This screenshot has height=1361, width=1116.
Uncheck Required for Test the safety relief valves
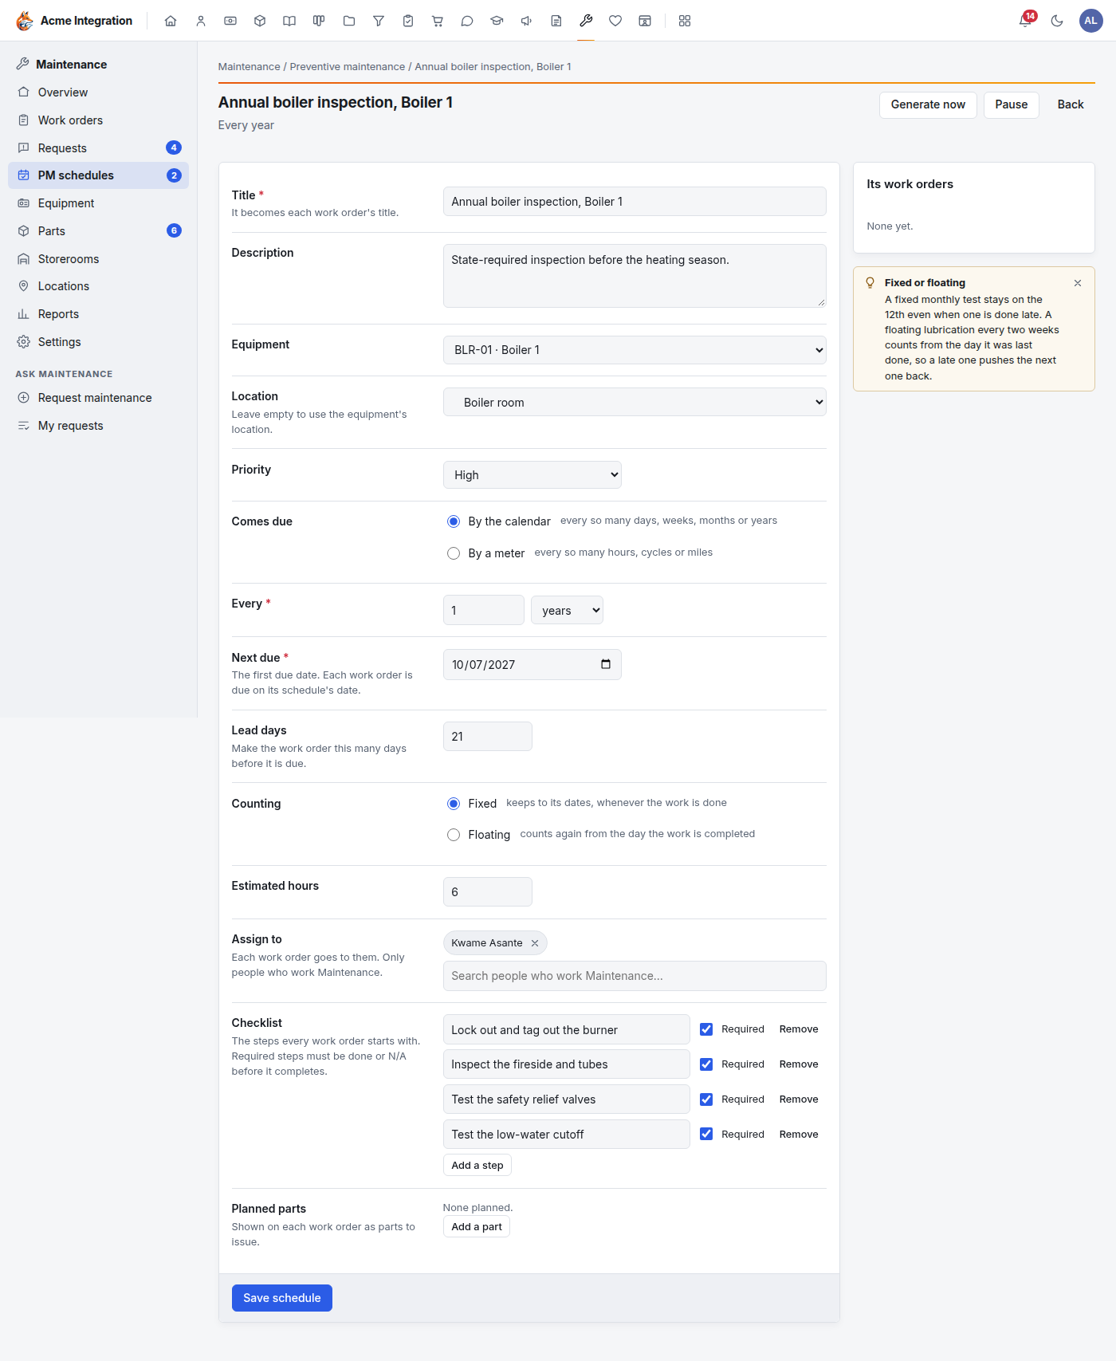pyautogui.click(x=706, y=1099)
